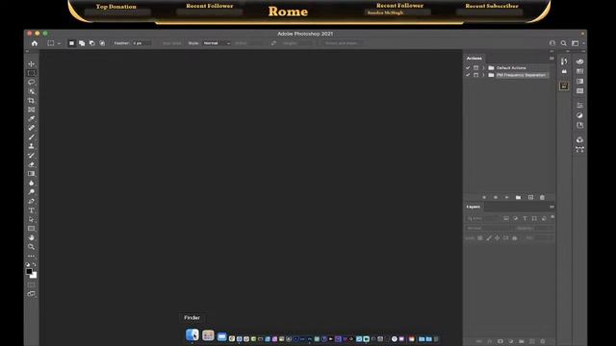
Task: Select the Brush tool
Action: click(x=32, y=136)
